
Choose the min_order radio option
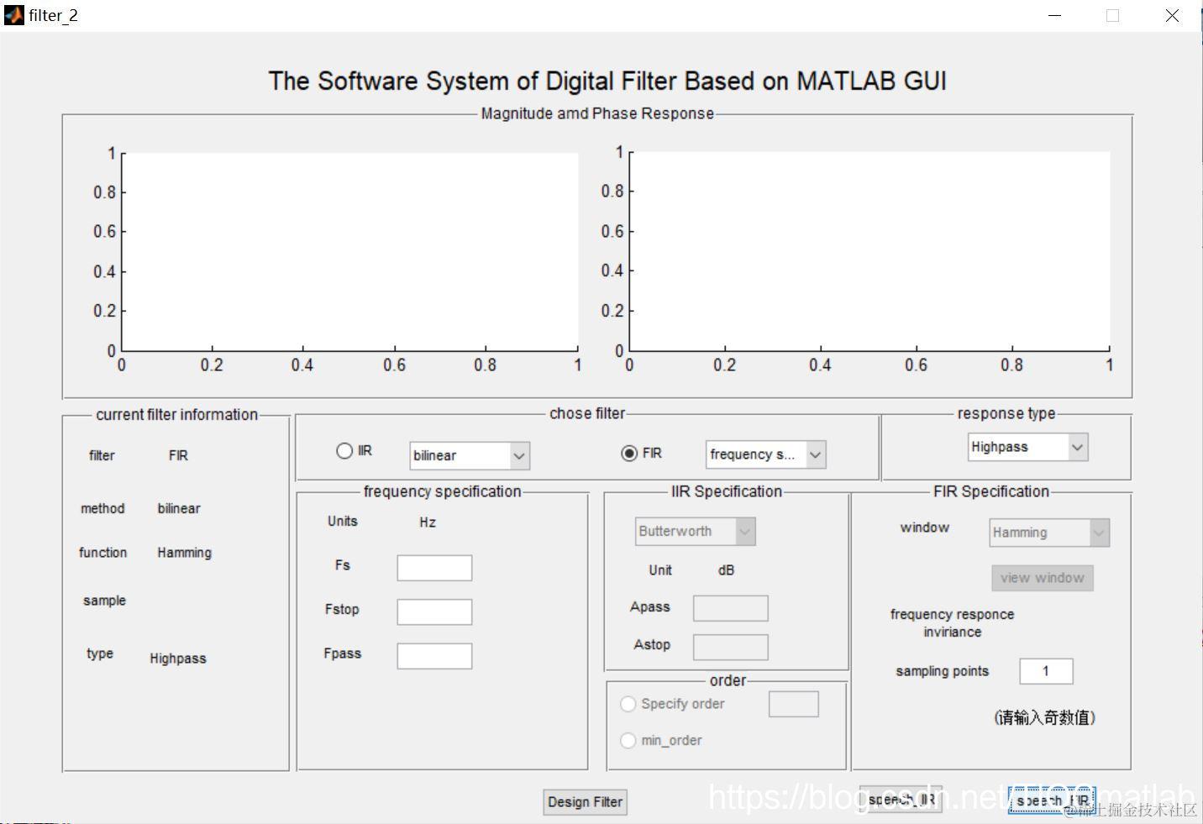628,740
